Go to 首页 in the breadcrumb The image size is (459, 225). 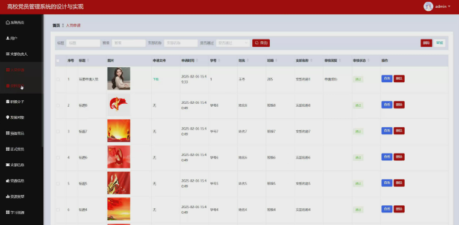[56, 25]
